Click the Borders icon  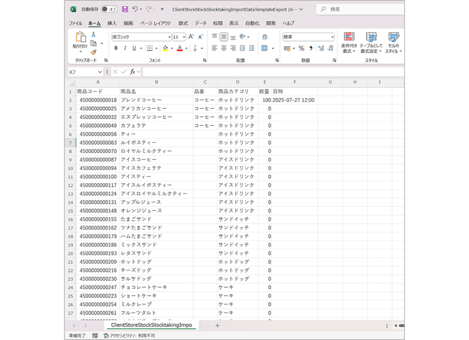149,48
